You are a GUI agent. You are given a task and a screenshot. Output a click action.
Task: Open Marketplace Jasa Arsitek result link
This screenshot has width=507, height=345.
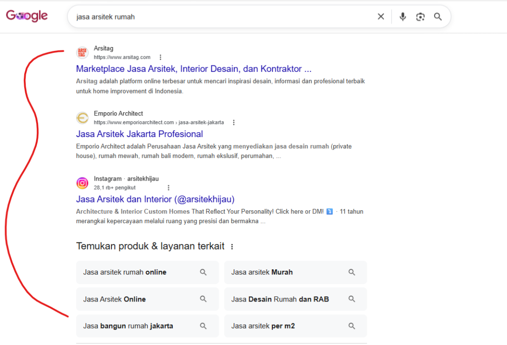[194, 69]
